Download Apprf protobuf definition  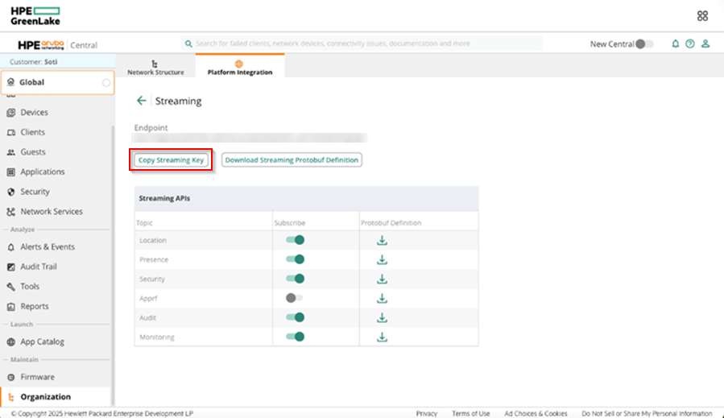click(x=382, y=298)
